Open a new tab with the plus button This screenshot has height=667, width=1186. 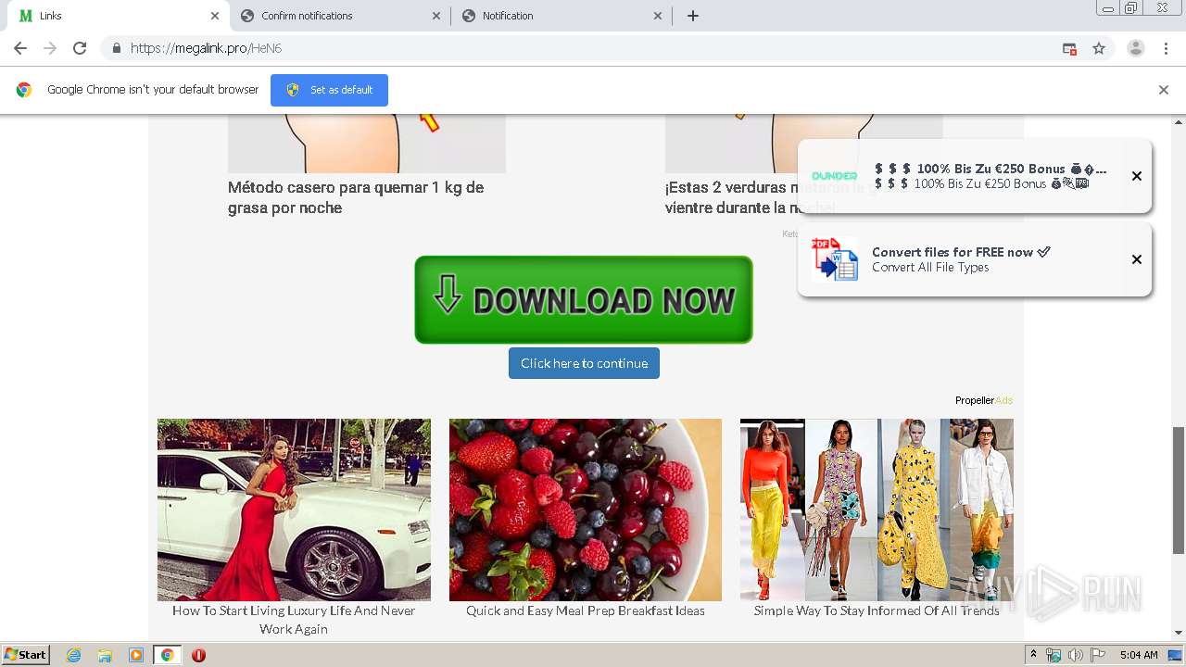point(693,16)
